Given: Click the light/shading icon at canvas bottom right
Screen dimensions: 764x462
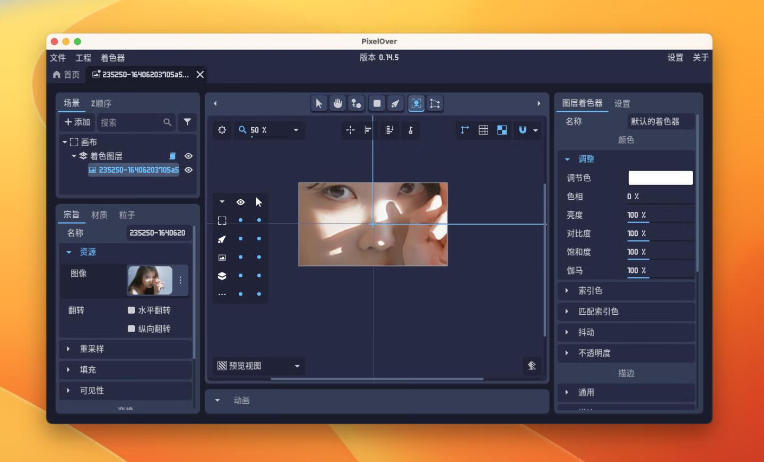Looking at the screenshot, I should [532, 366].
